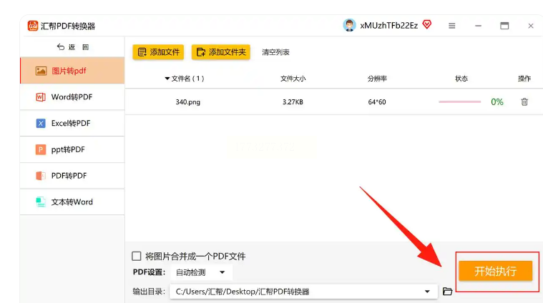Switch to PDF转PDF in sidebar

click(72, 176)
